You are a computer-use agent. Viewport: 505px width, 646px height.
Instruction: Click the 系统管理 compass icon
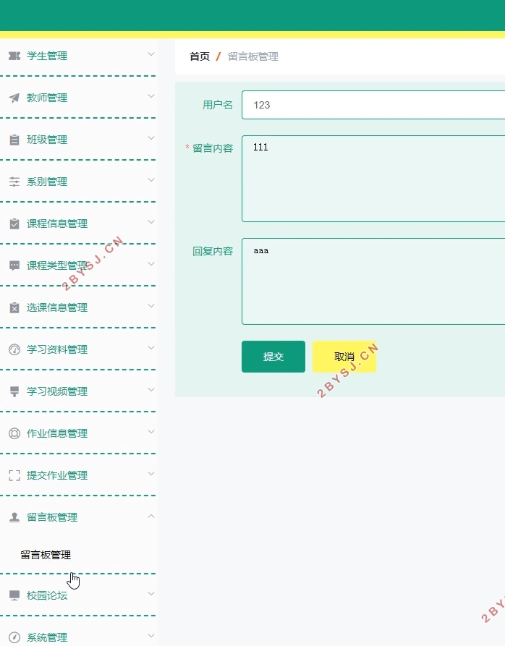pyautogui.click(x=14, y=637)
